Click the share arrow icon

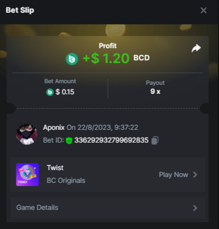(x=196, y=48)
